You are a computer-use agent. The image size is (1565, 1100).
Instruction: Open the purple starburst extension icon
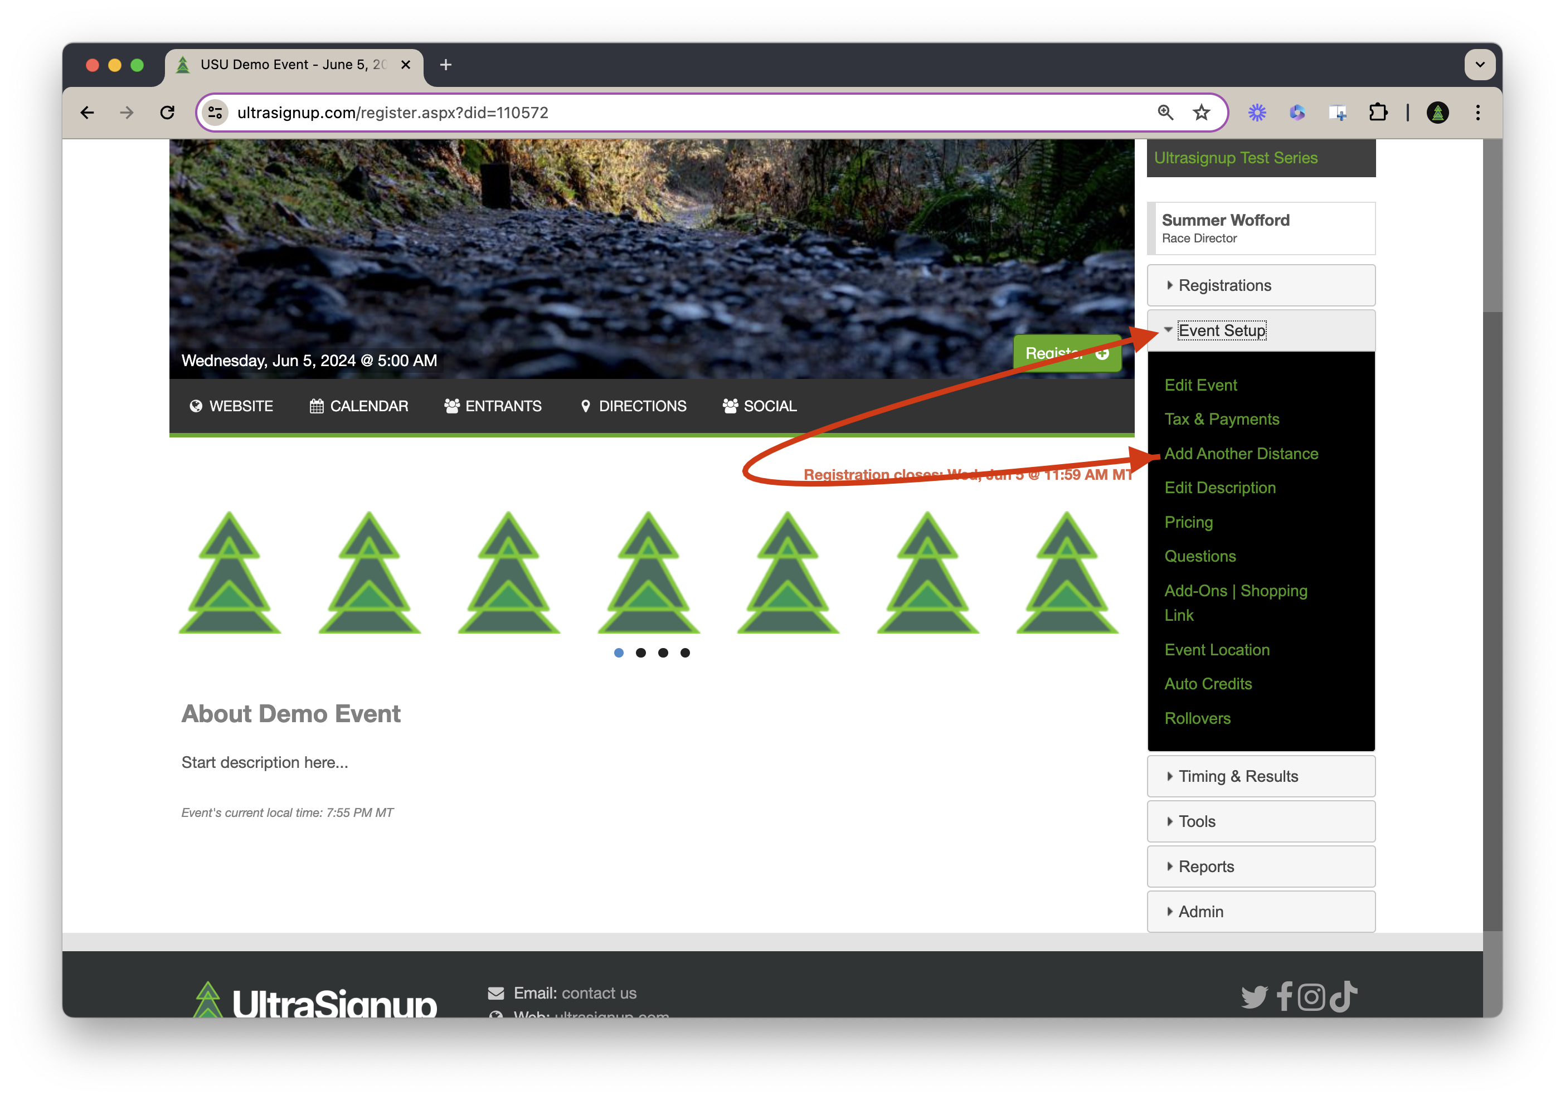[1257, 113]
